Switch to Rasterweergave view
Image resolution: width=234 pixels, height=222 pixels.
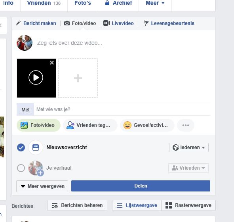188,205
